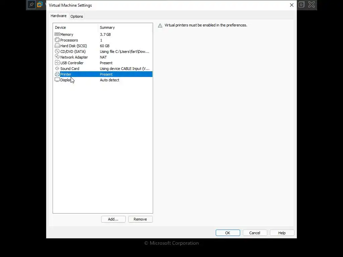The width and height of the screenshot is (343, 257).
Task: Click Remove to delete selected device
Action: [x=140, y=219]
